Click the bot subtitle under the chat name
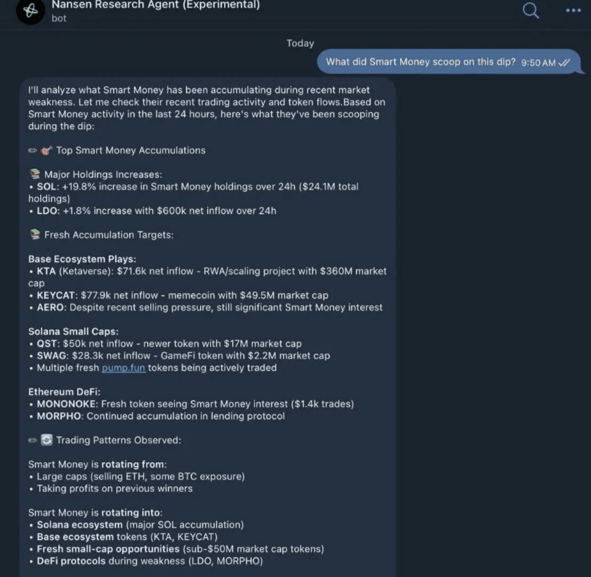Viewport: 591px width, 577px height. pyautogui.click(x=59, y=18)
